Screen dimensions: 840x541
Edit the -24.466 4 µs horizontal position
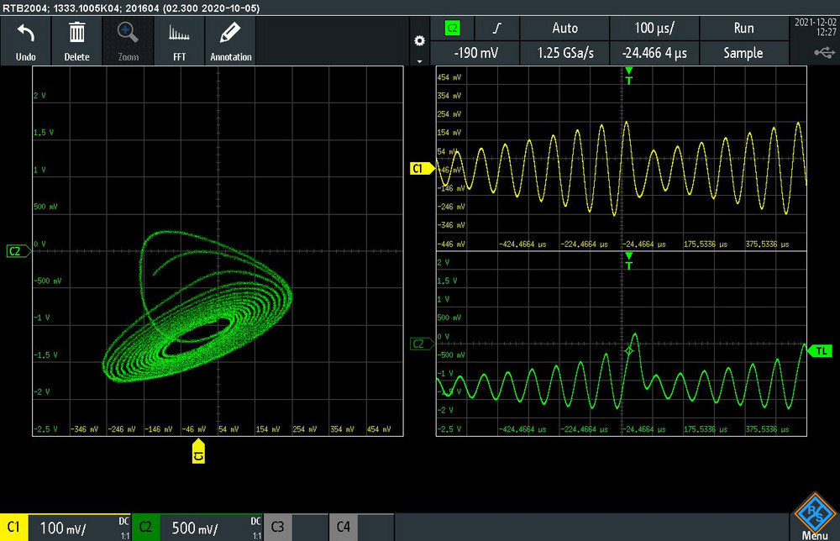click(654, 53)
